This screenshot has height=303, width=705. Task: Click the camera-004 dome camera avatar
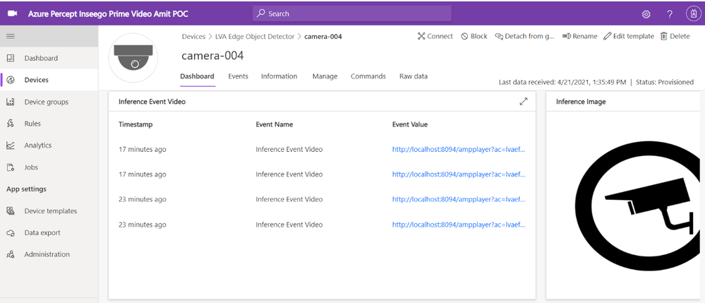coord(133,58)
